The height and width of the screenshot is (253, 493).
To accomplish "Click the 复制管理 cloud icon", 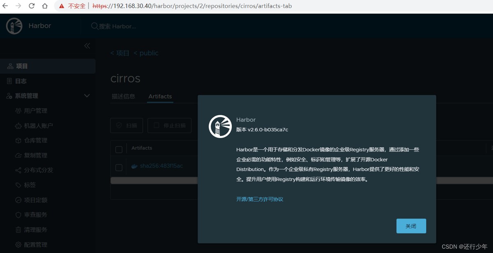I will (x=18, y=155).
